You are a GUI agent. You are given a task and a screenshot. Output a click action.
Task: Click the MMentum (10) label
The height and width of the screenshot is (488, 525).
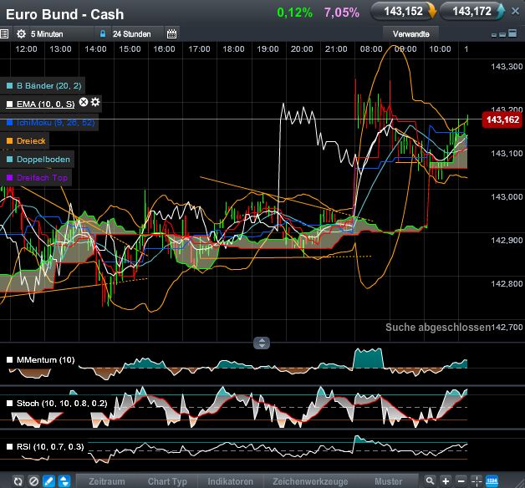tap(45, 360)
